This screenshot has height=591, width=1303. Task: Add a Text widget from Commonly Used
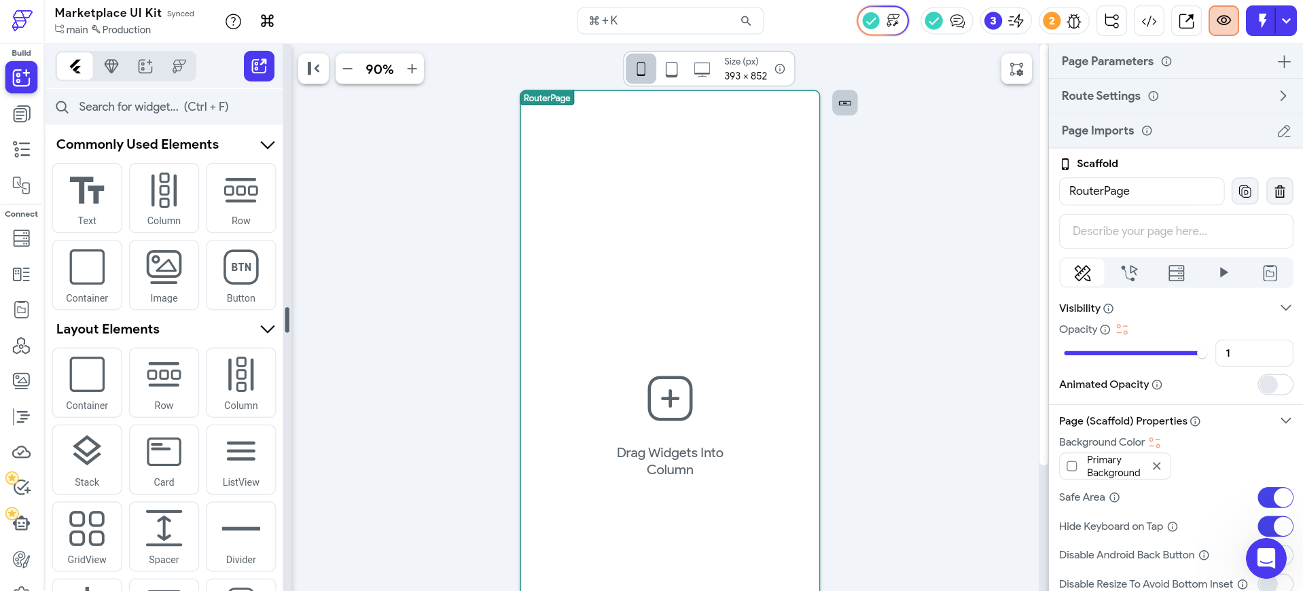(x=87, y=198)
